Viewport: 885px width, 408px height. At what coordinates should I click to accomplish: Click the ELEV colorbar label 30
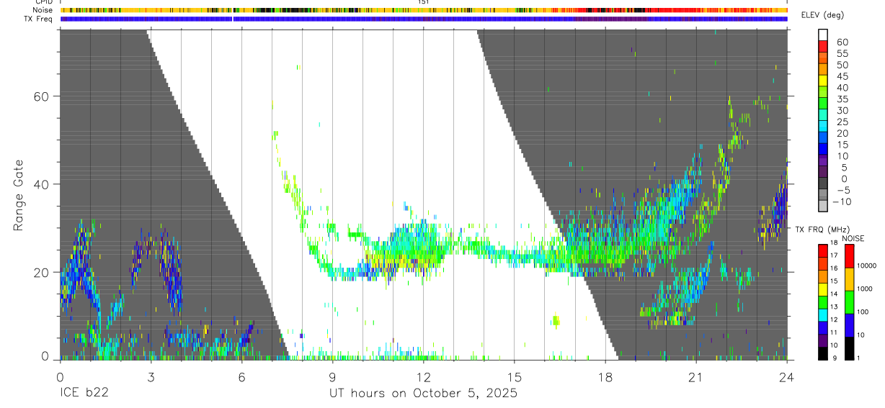tap(842, 111)
